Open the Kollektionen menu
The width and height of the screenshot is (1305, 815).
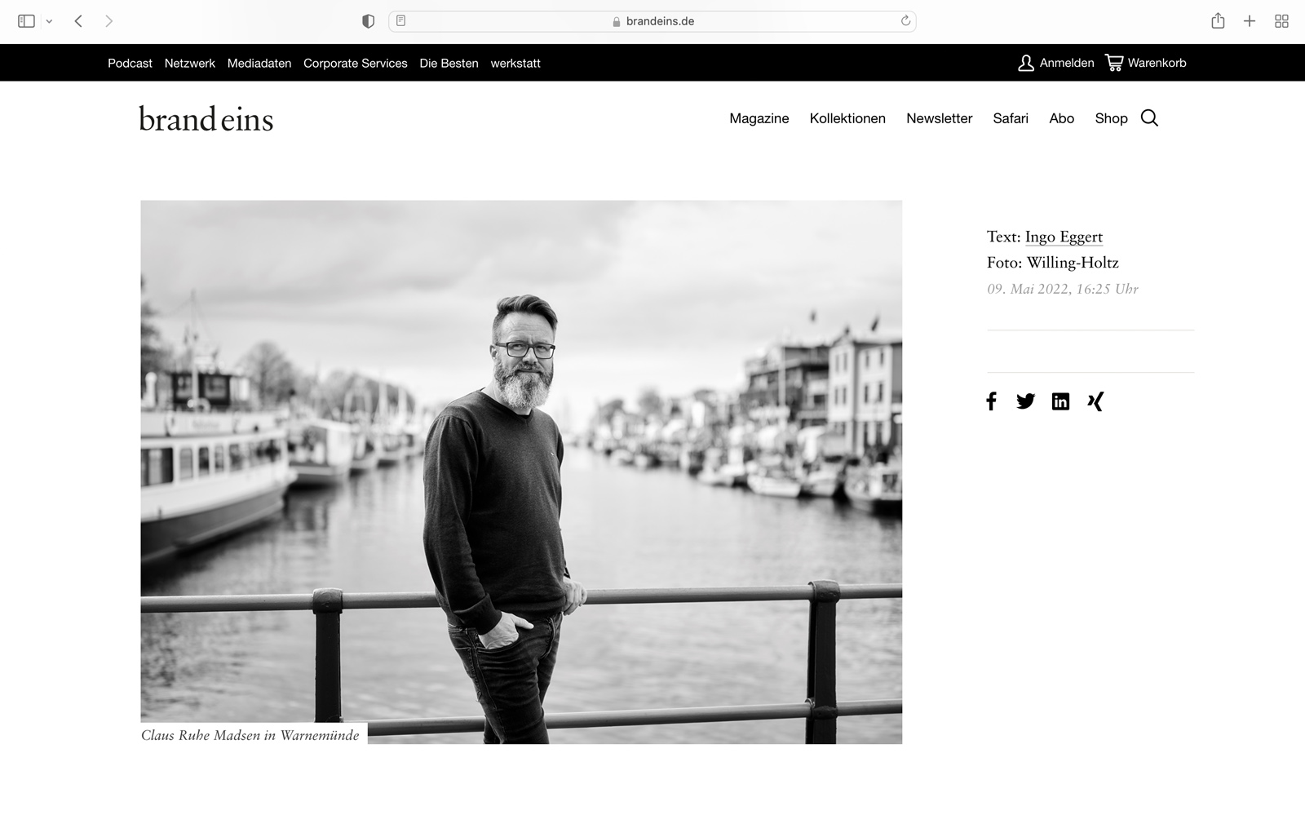pyautogui.click(x=847, y=118)
